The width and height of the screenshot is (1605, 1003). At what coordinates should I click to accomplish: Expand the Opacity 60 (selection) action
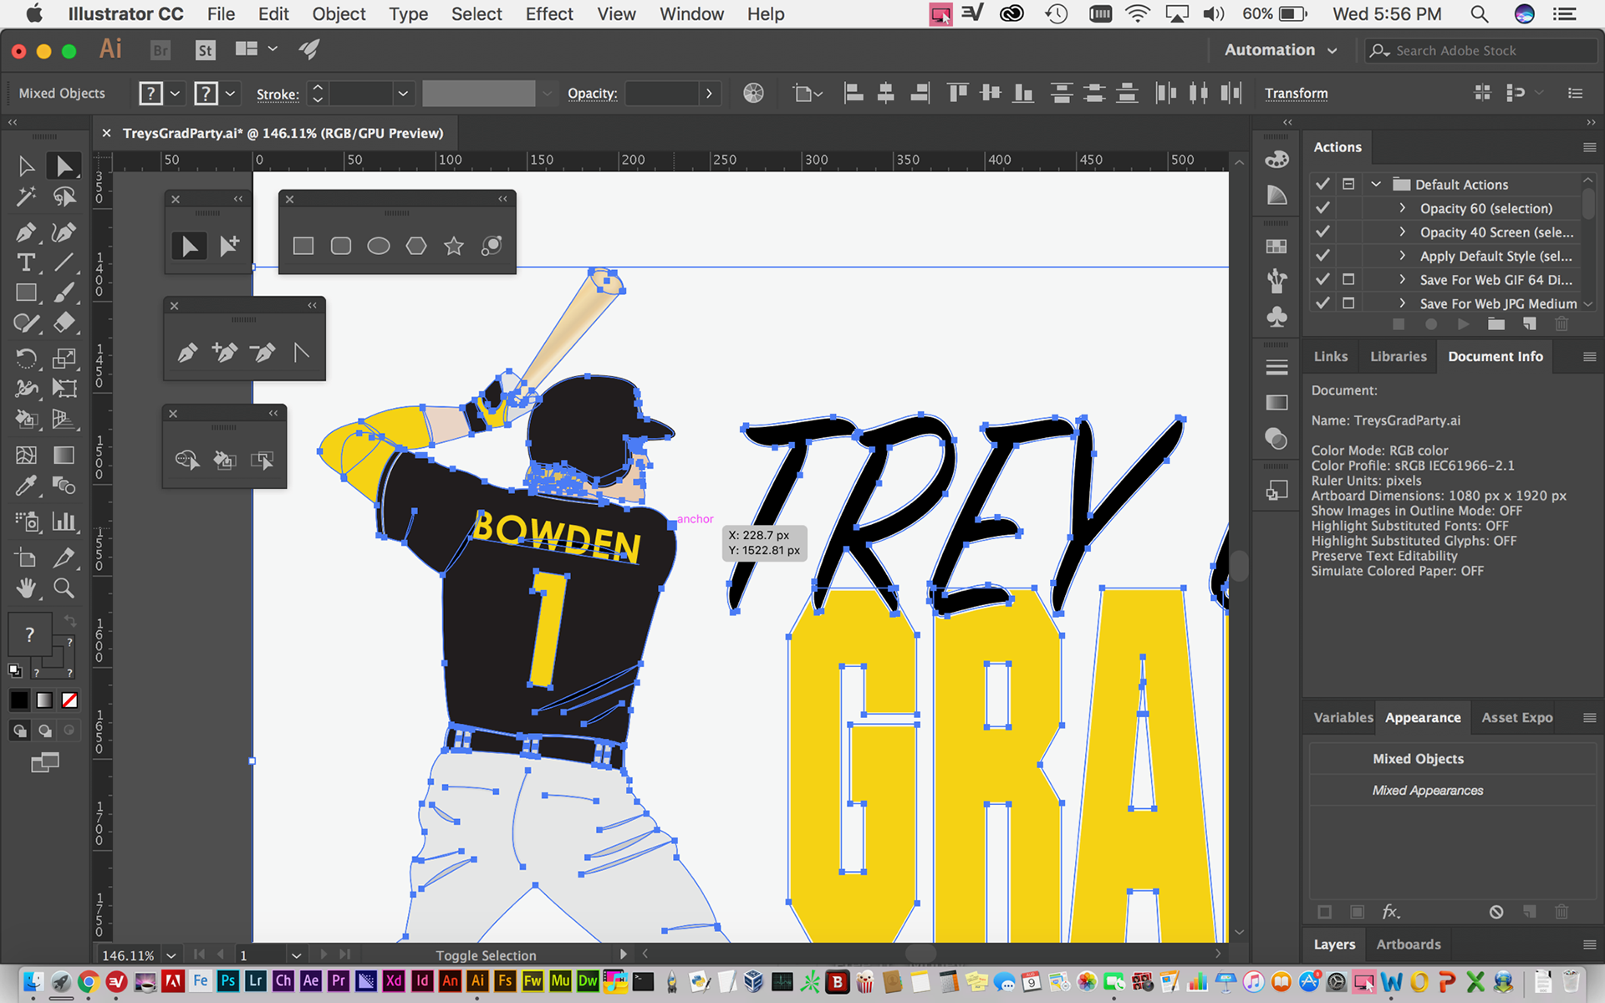tap(1403, 208)
